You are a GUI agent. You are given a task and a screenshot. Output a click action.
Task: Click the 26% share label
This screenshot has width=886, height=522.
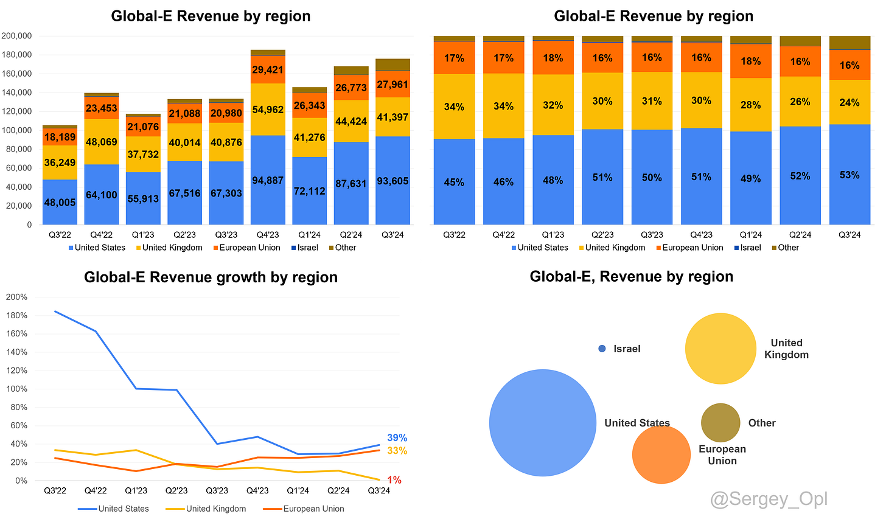click(800, 102)
